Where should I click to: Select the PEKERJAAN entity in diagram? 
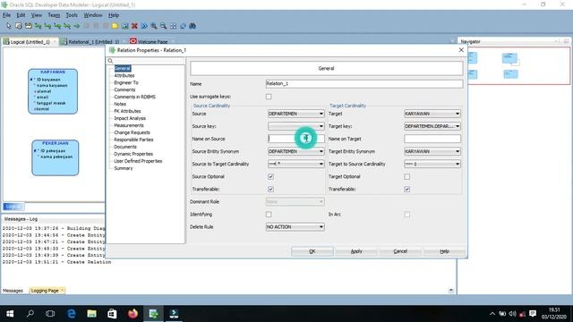click(x=56, y=157)
